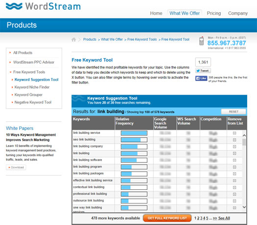Remove the plain 'link building' keyword row
The width and height of the screenshot is (257, 225).
pos(234,153)
